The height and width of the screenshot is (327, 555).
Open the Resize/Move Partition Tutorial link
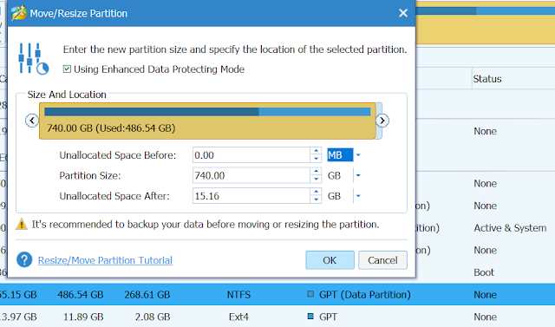pos(105,260)
